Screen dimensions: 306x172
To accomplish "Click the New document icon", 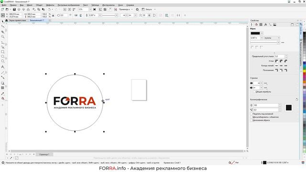I will pos(2,10).
